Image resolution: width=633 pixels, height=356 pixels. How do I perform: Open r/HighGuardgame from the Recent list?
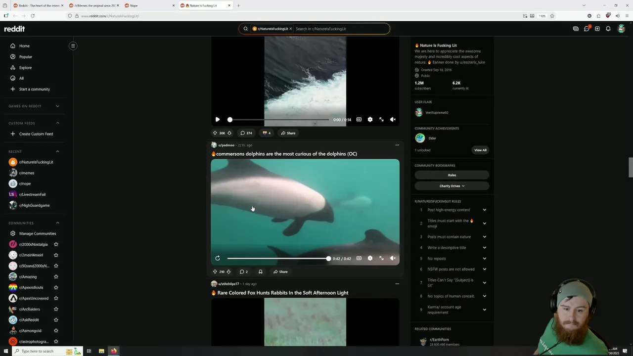(x=35, y=205)
